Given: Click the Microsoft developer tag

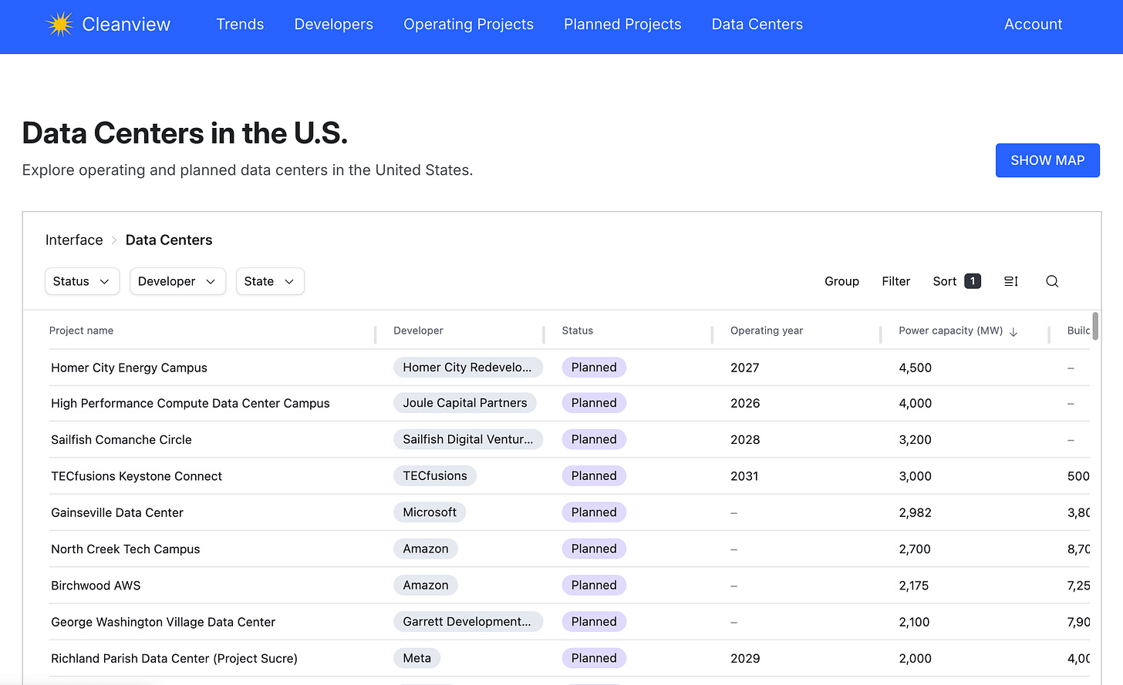Looking at the screenshot, I should pyautogui.click(x=430, y=512).
